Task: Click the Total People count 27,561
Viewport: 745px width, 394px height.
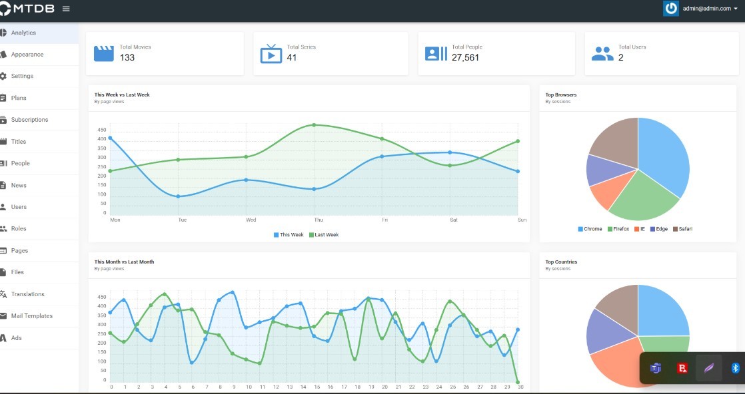Action: point(465,57)
